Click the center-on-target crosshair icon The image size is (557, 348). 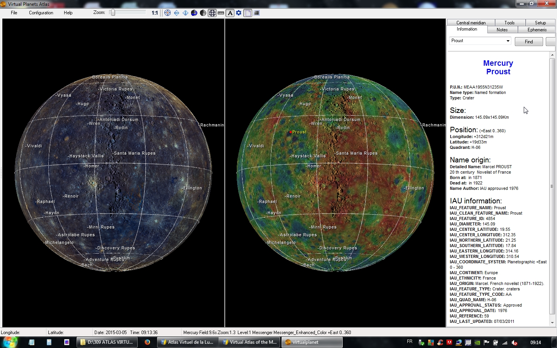pyautogui.click(x=167, y=13)
